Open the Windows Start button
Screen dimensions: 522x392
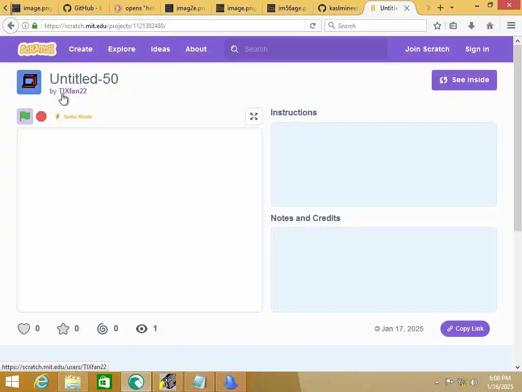tap(12, 382)
